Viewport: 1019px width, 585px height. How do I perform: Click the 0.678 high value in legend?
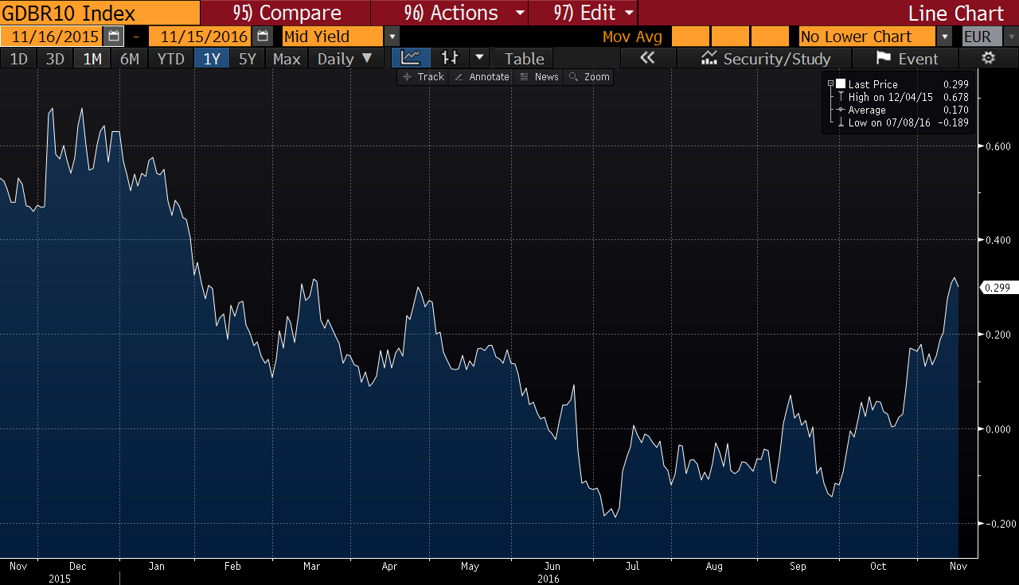point(955,97)
